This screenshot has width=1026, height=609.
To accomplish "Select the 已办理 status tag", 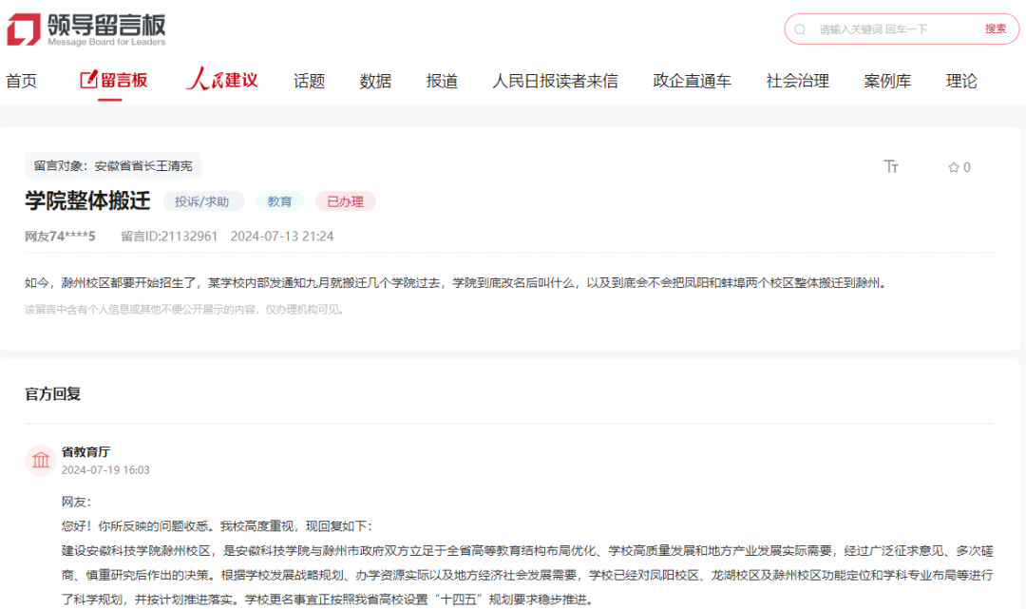I will click(346, 200).
